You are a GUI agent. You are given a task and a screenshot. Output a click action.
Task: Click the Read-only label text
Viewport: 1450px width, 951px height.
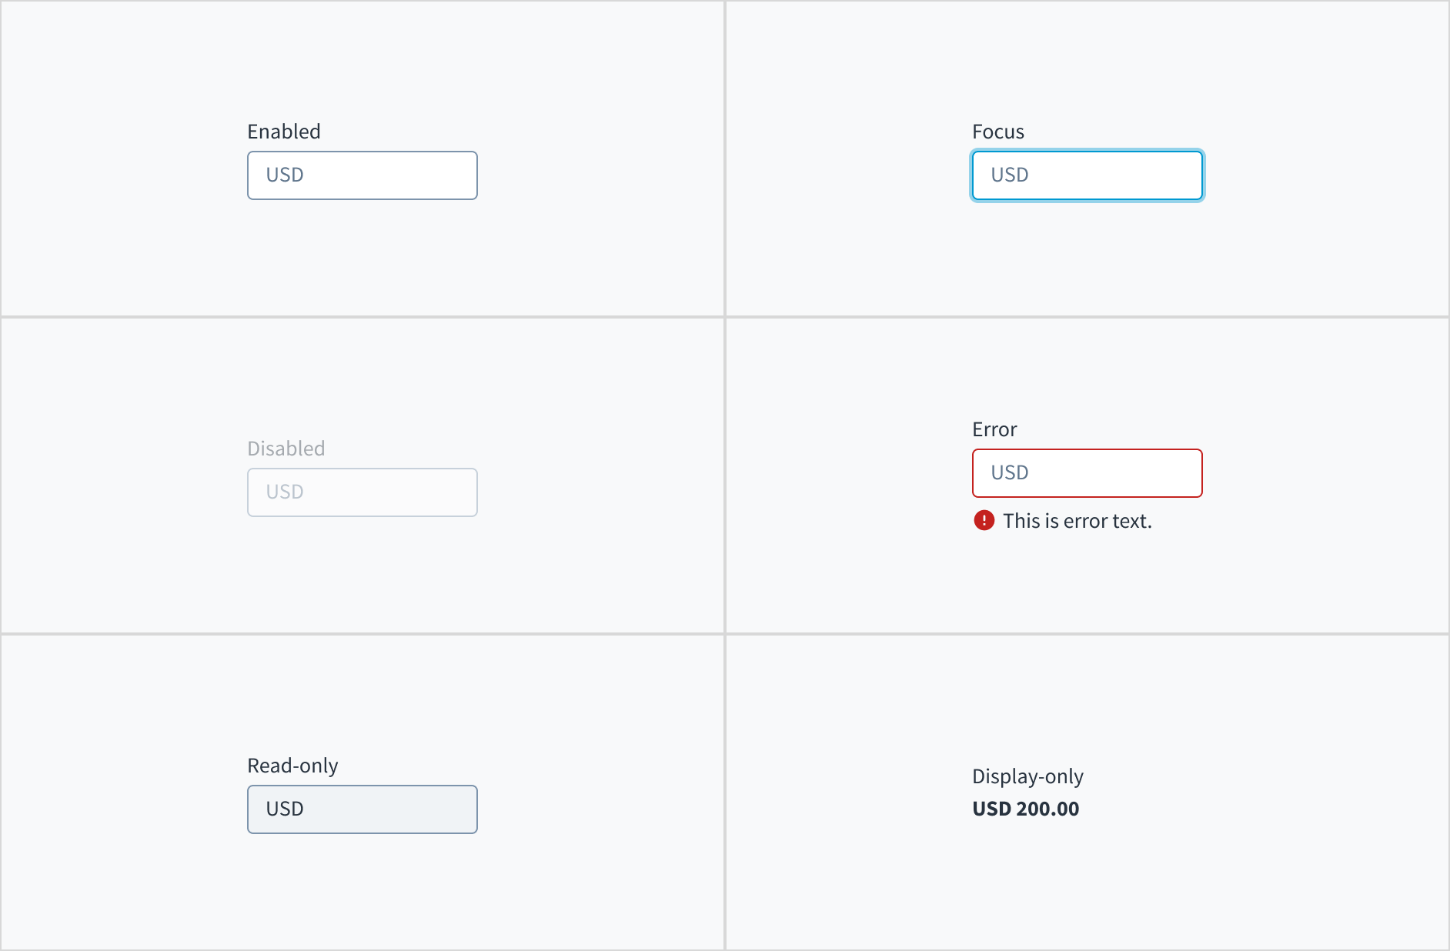[292, 766]
